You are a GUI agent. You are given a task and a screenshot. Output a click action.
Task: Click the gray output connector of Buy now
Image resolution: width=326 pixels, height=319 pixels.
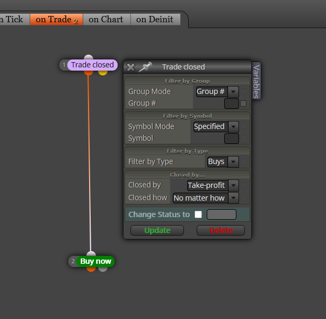click(103, 269)
